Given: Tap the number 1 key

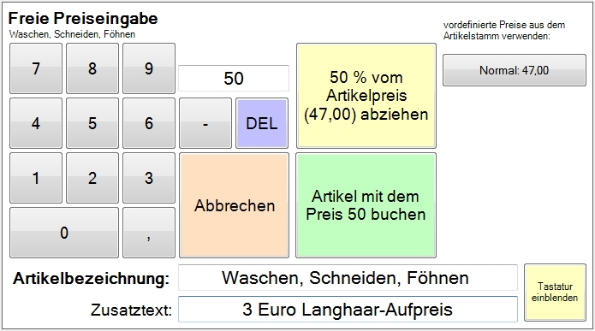Looking at the screenshot, I should coord(36,178).
